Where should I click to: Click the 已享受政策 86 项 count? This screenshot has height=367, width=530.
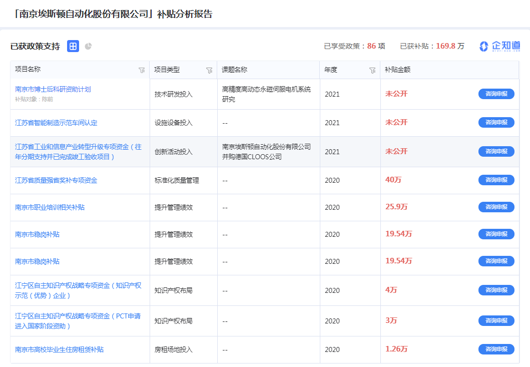(x=354, y=46)
